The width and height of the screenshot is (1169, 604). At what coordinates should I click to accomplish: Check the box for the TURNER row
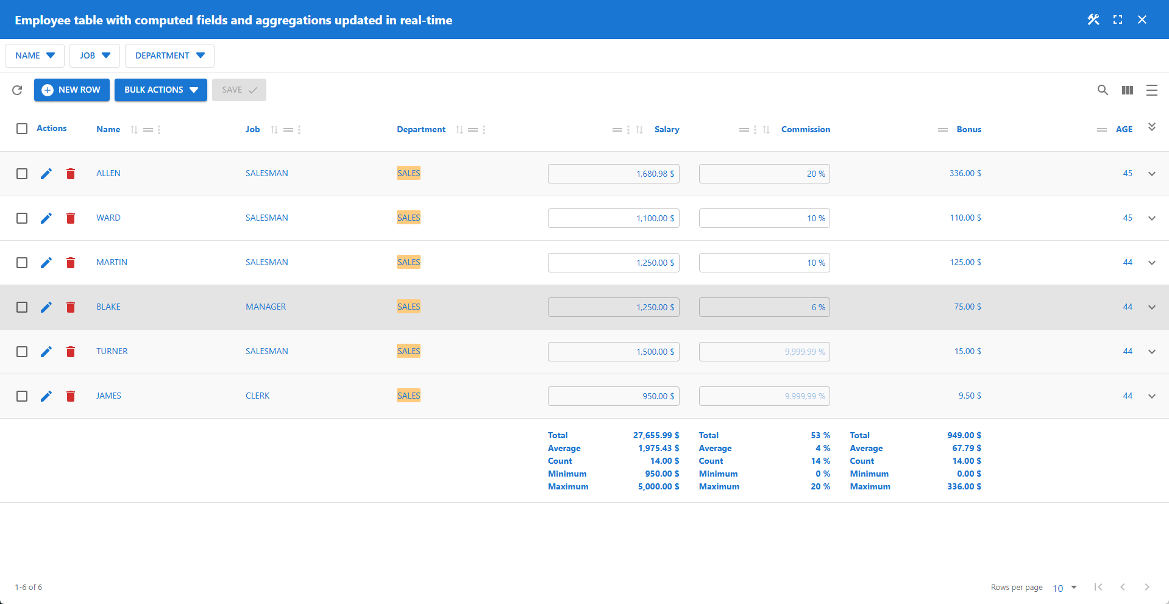[22, 352]
